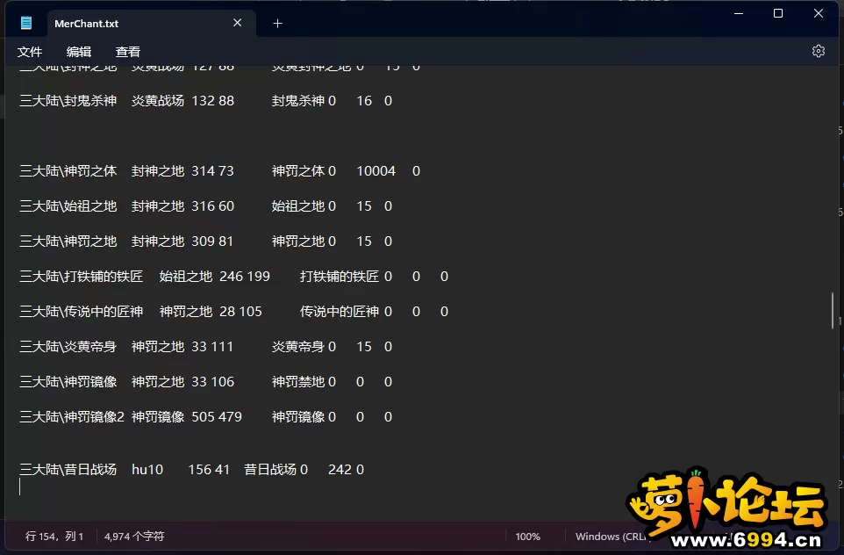Click text hu10
This screenshot has height=555, width=844.
click(147, 469)
